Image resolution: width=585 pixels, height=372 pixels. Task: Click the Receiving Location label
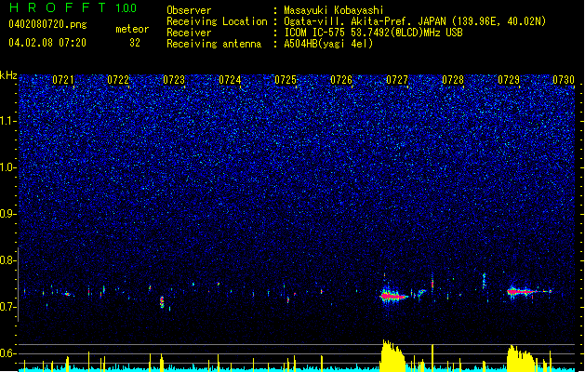pyautogui.click(x=217, y=21)
